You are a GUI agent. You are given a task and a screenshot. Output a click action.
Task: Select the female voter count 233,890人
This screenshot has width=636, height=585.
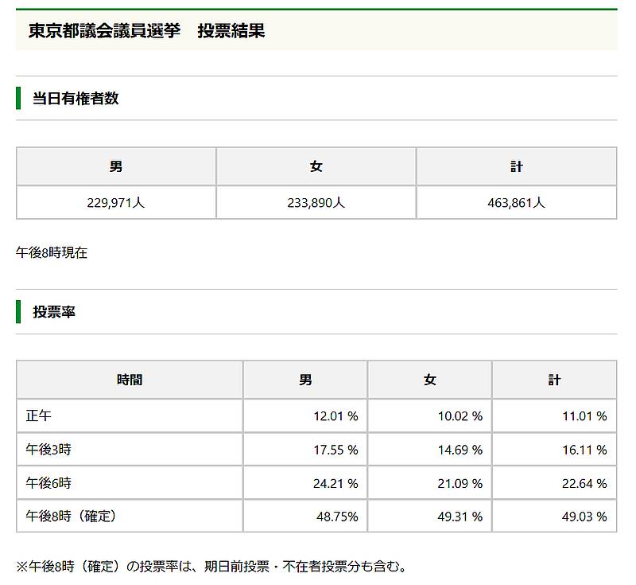pos(316,202)
